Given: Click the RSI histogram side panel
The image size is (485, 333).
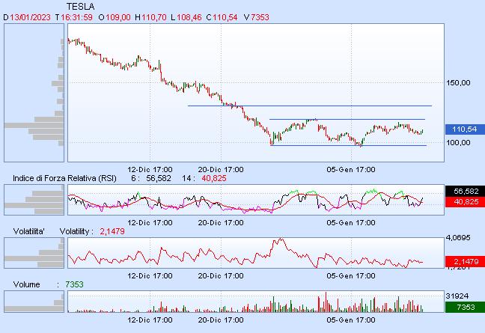Looking at the screenshot, I should coord(34,200).
